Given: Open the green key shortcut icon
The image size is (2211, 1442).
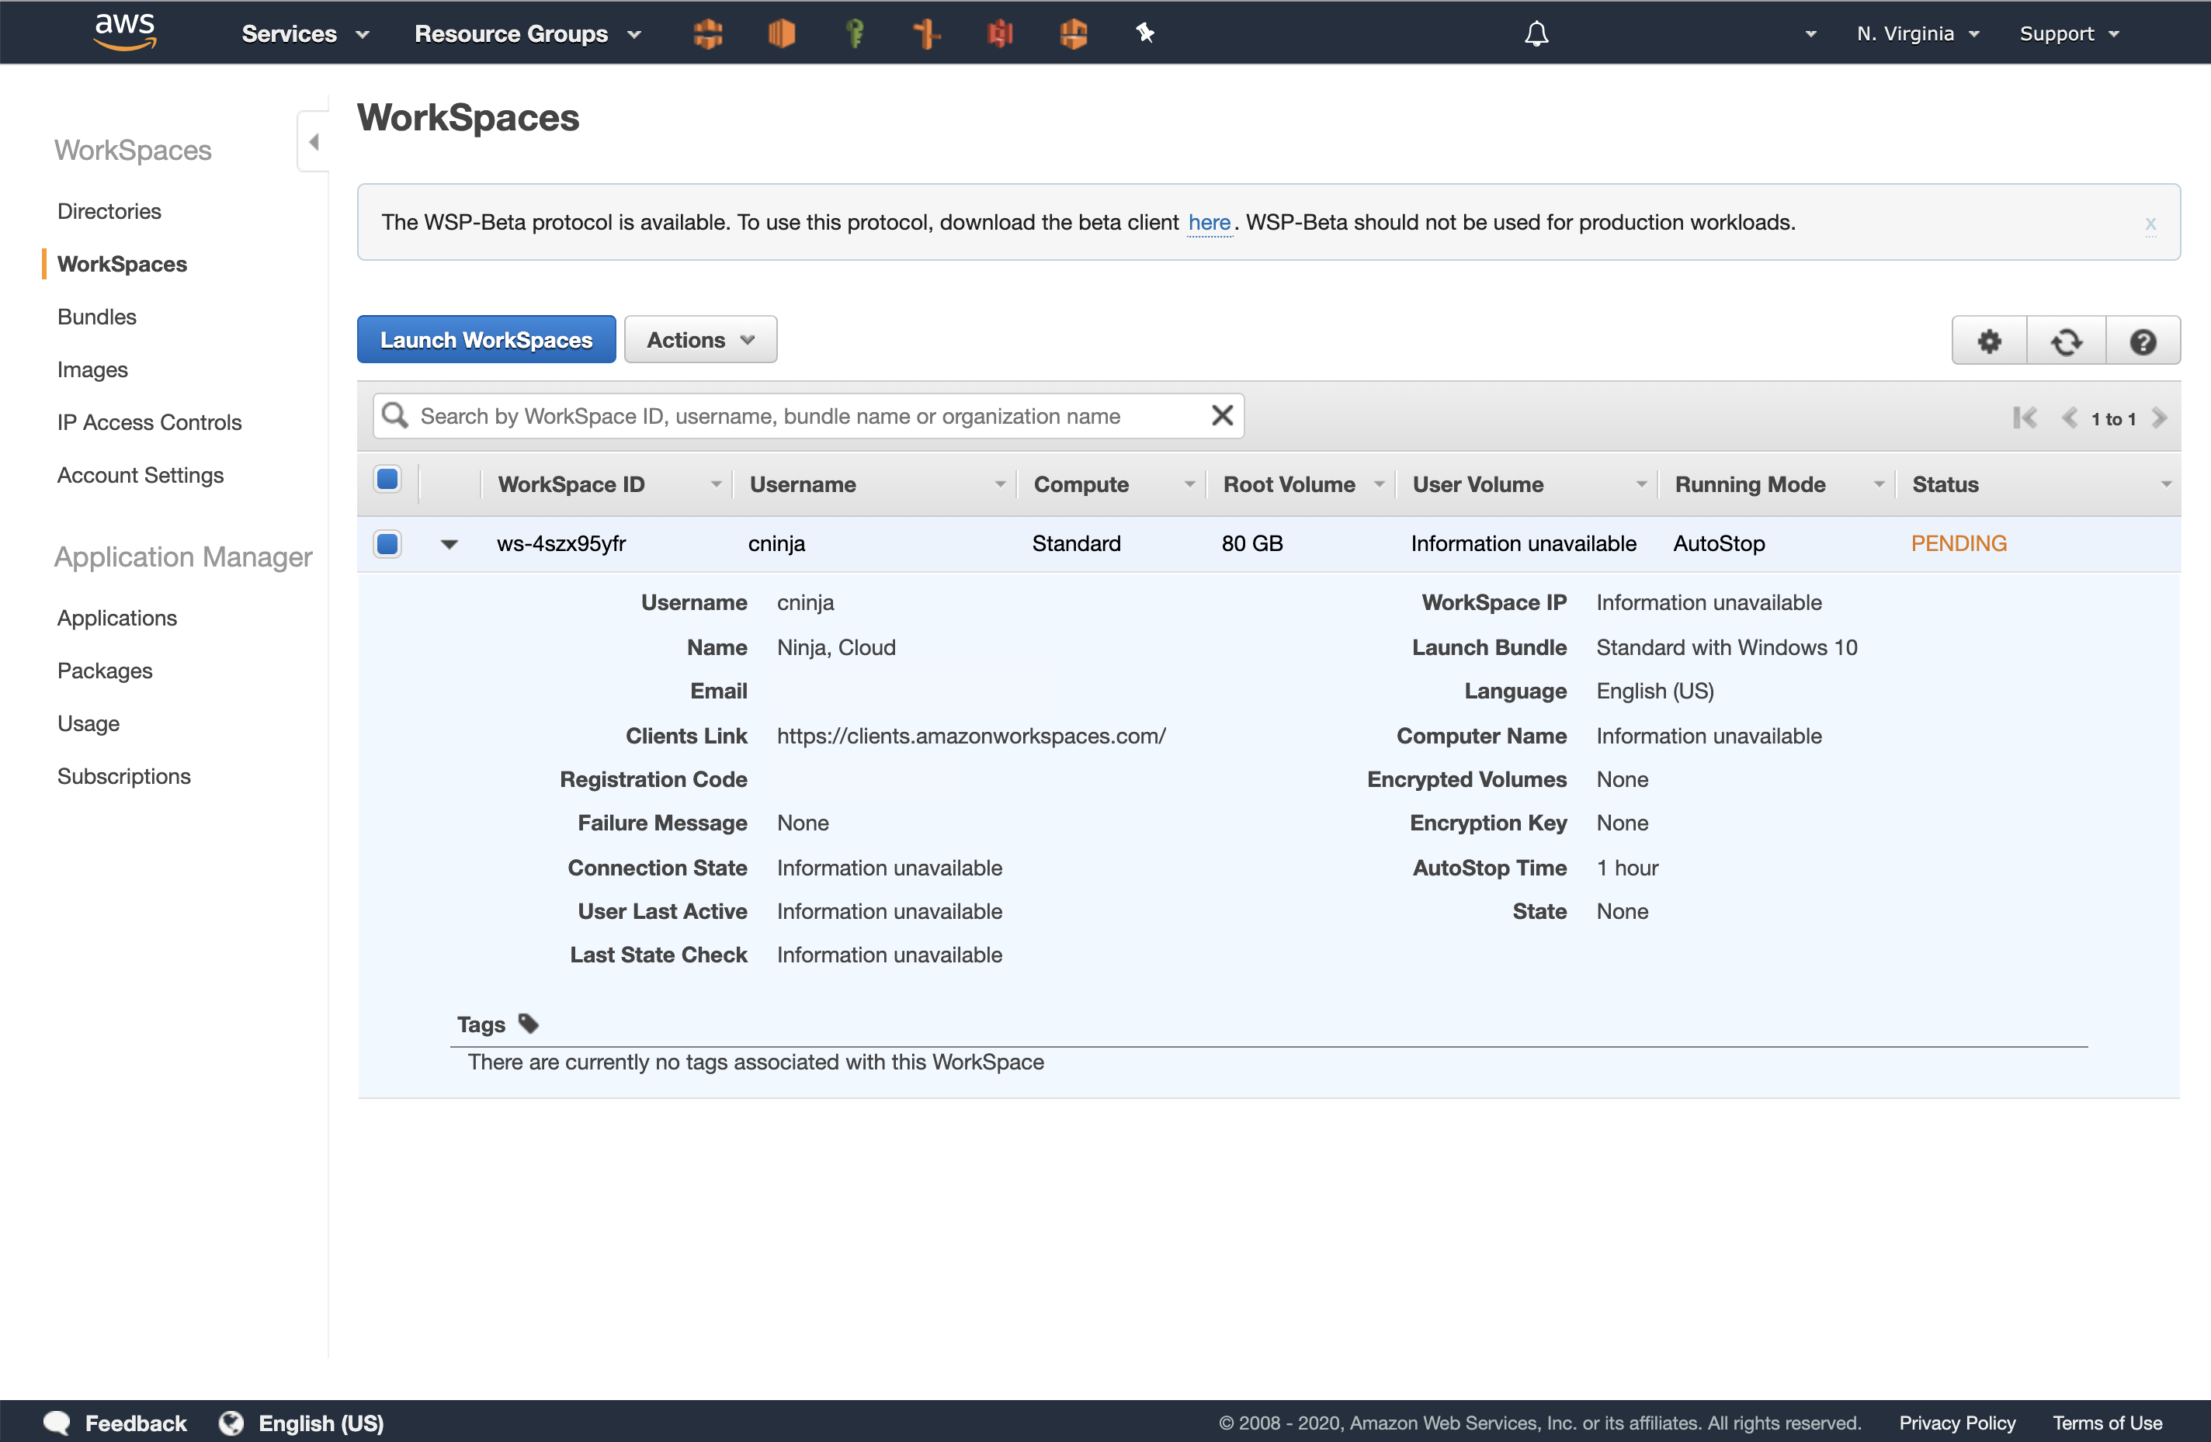Looking at the screenshot, I should [x=855, y=33].
